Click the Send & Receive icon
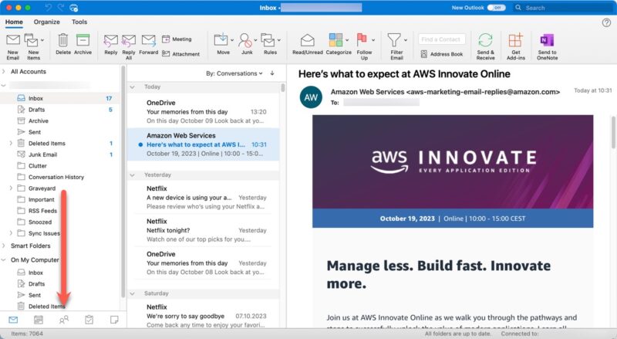 (485, 42)
